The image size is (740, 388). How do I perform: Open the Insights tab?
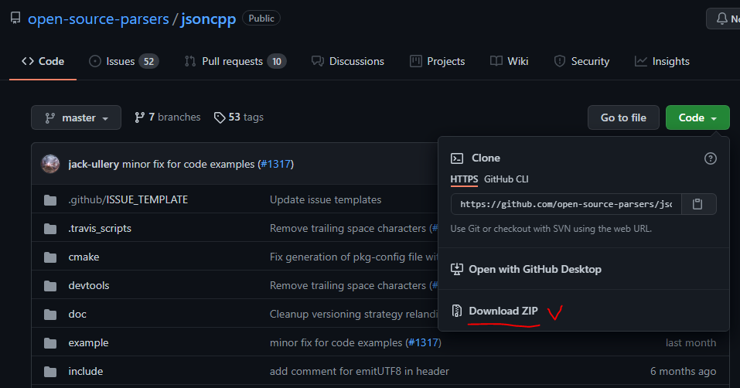tap(662, 61)
